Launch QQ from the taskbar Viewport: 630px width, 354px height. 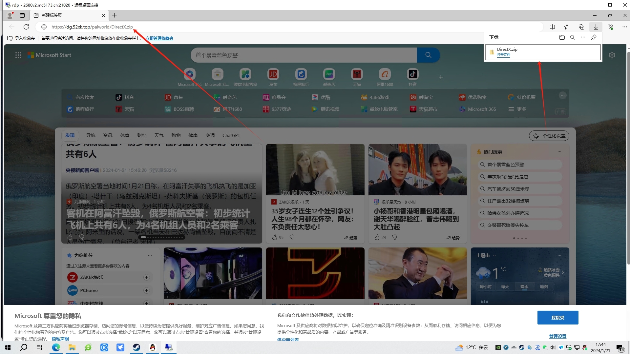[x=153, y=347]
